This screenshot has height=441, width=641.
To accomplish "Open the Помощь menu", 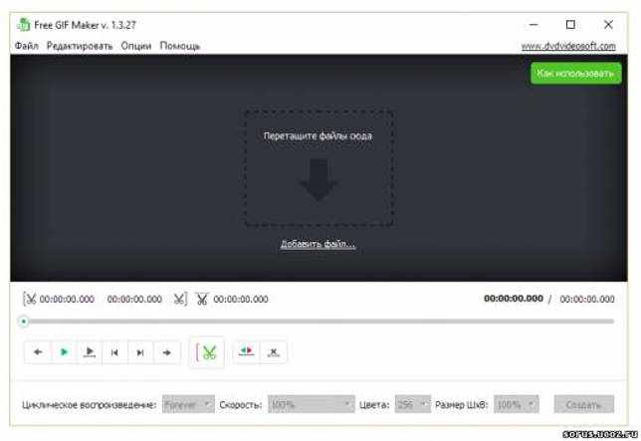I will tap(180, 46).
